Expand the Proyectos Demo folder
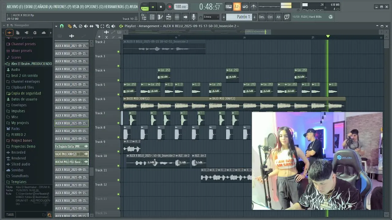Screen dimensions: 392x220 click(23, 146)
